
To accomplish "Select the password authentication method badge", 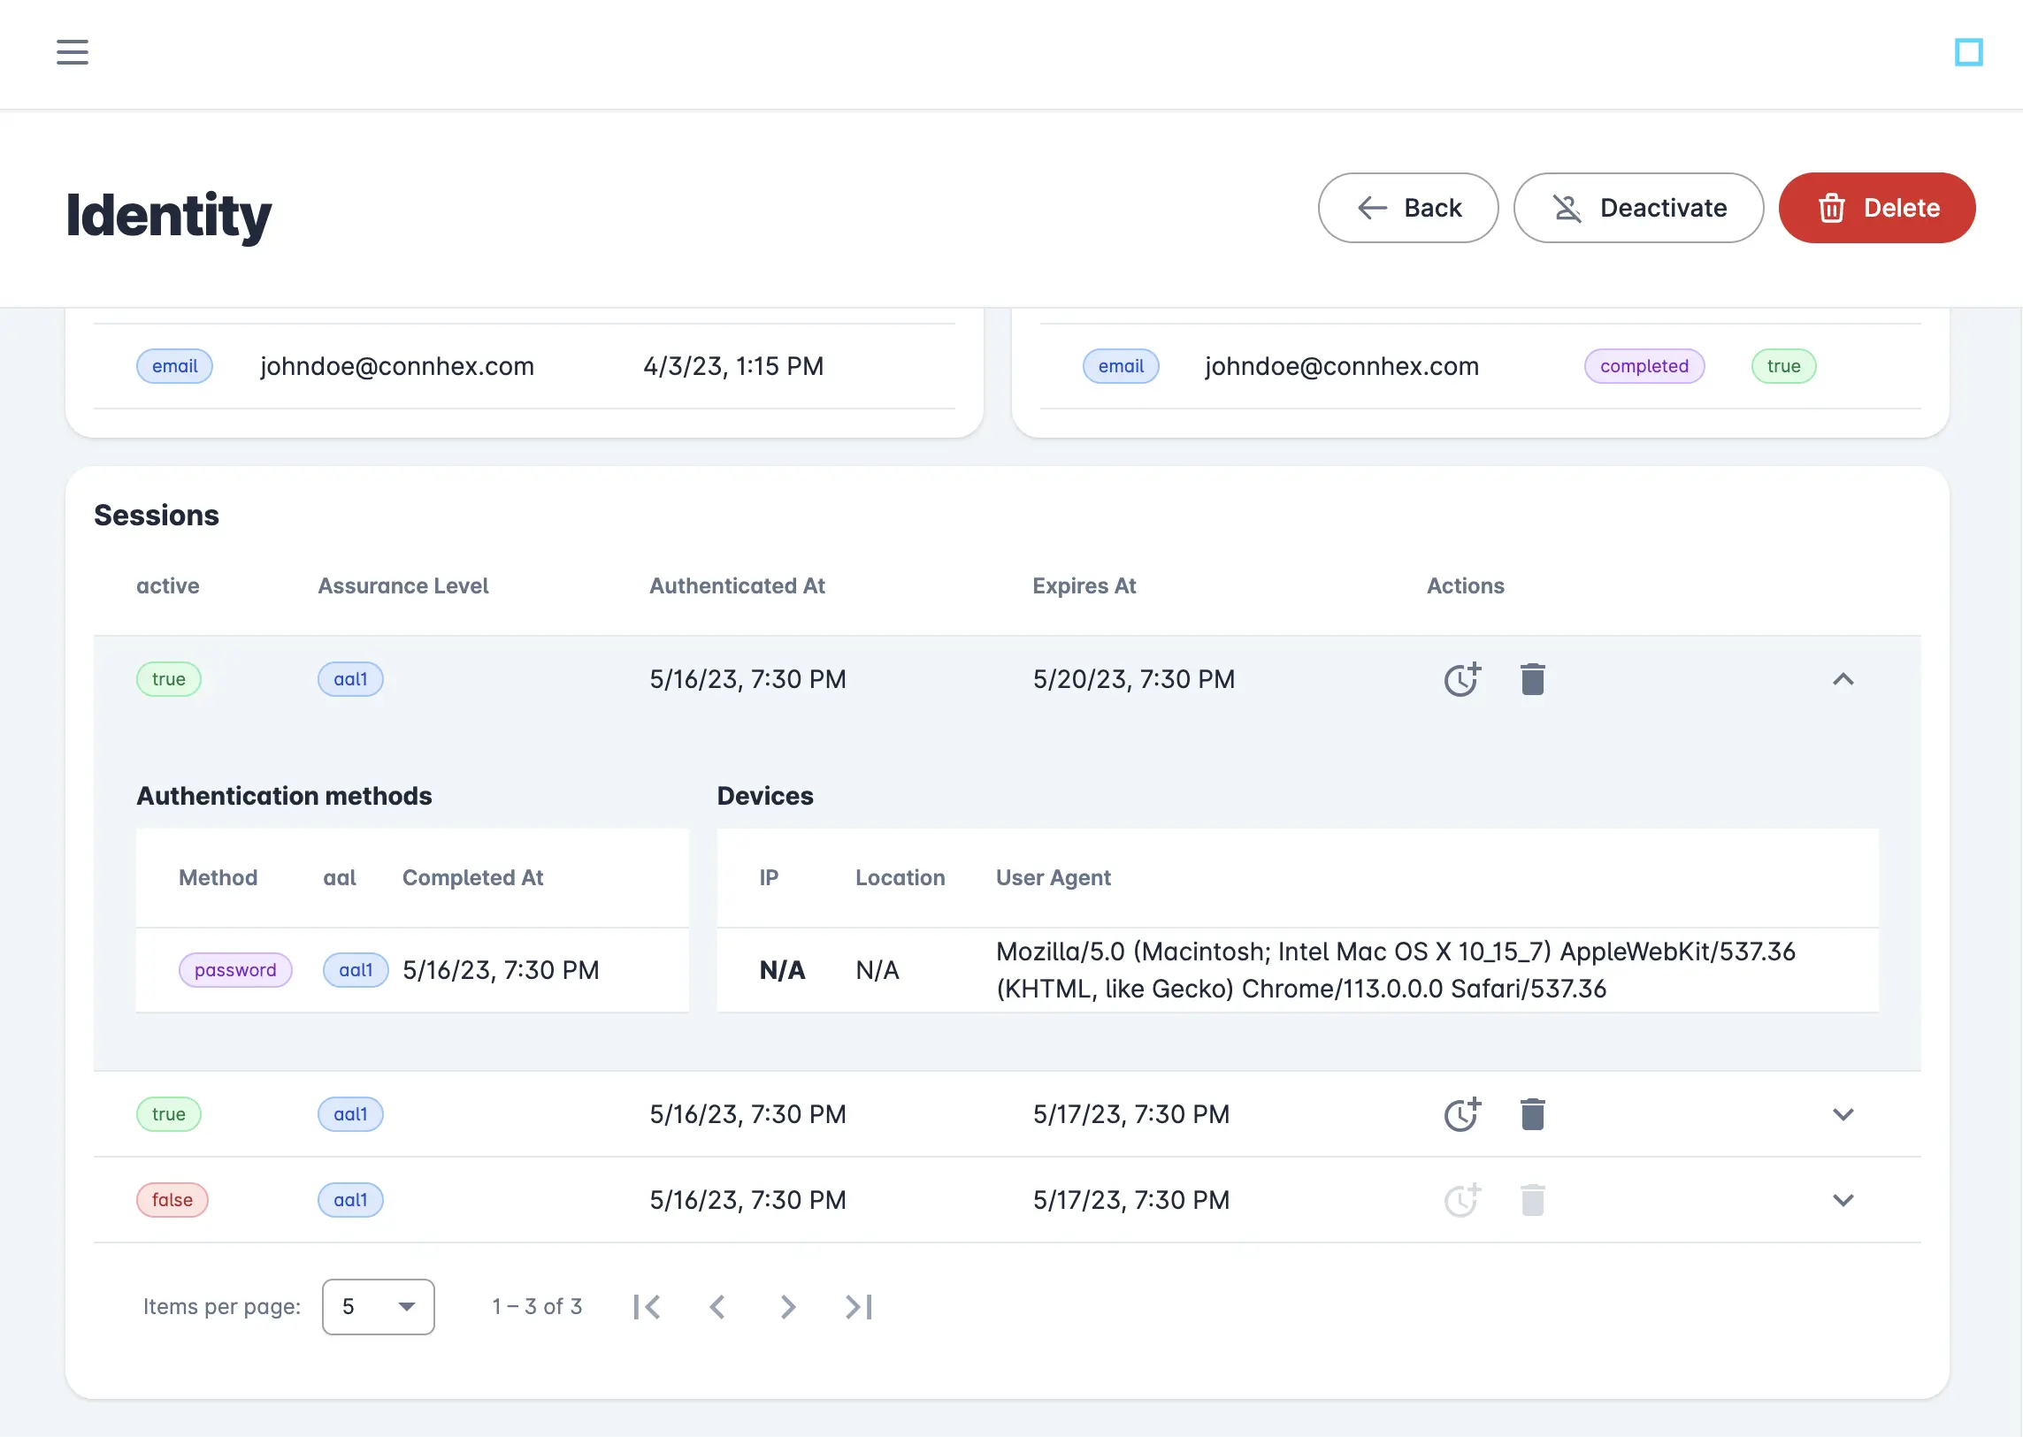I will (x=235, y=970).
